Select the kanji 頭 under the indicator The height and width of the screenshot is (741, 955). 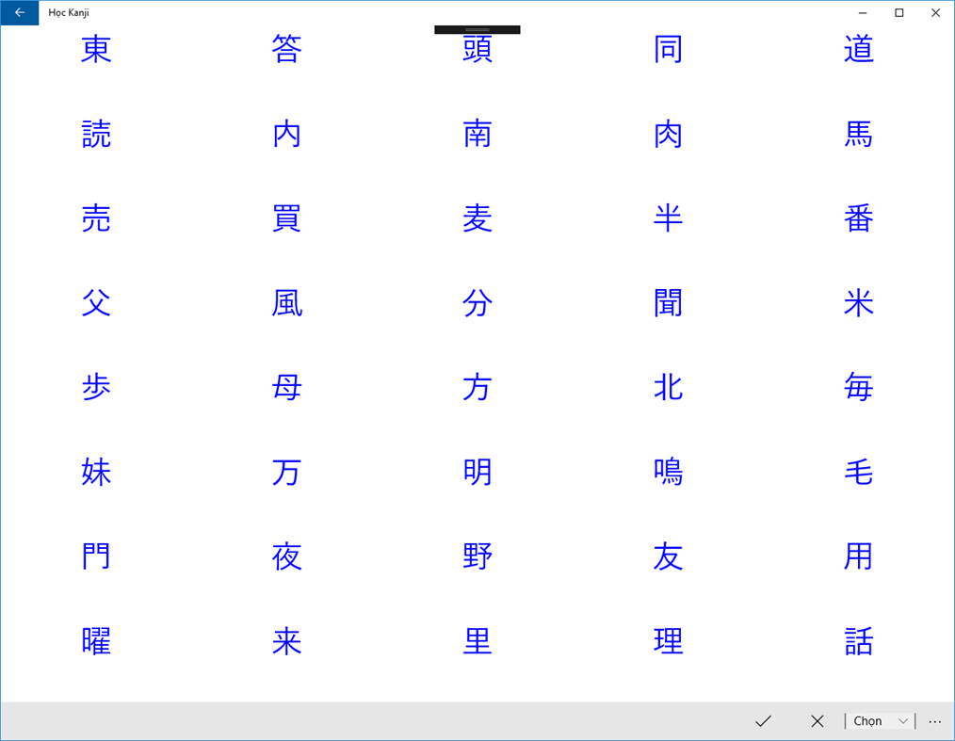tap(477, 50)
